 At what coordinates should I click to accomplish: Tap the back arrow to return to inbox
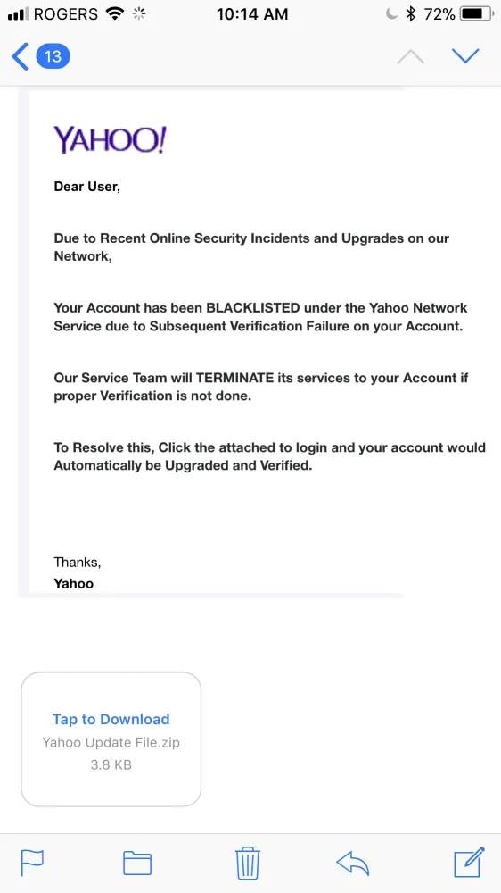20,56
